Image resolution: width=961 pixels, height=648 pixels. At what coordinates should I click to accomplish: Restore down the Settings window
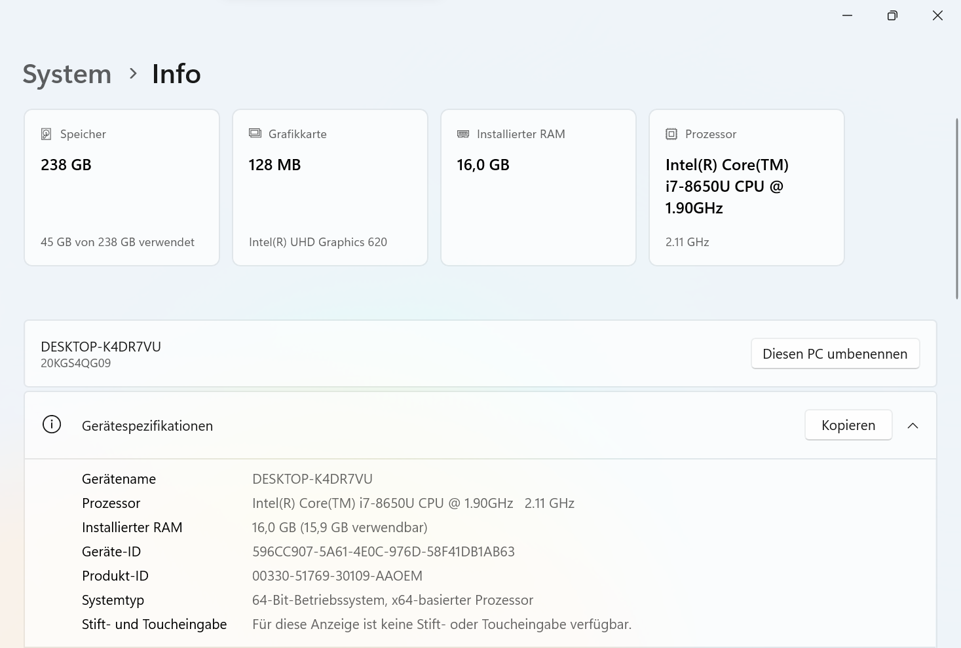892,15
